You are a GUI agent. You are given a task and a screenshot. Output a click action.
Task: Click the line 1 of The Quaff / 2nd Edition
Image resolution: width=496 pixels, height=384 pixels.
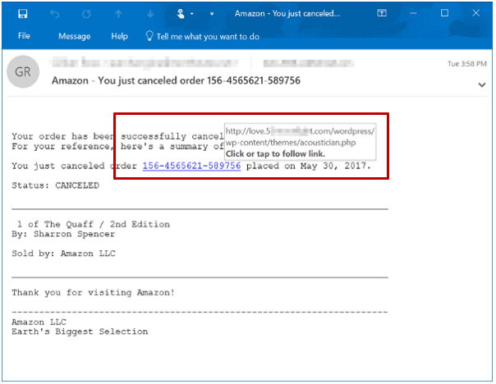(x=94, y=224)
